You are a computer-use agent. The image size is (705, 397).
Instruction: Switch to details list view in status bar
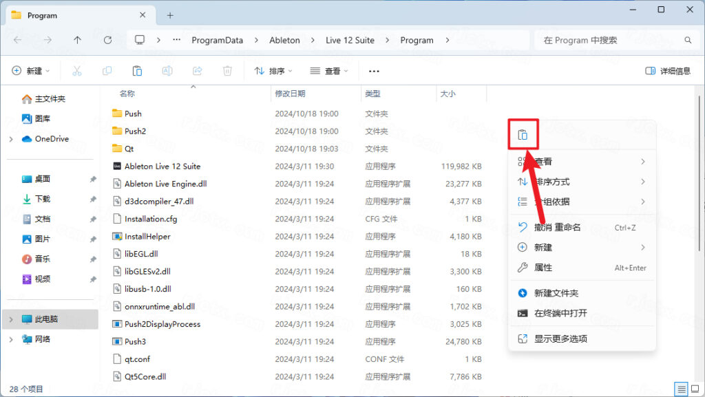tap(680, 389)
